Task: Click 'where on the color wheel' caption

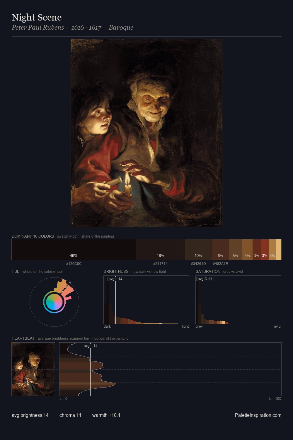Action: click(42, 272)
